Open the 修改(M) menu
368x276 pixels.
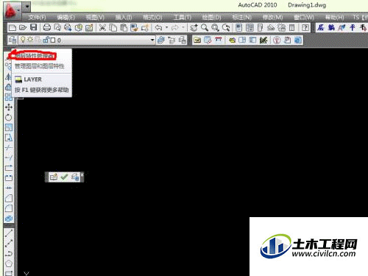[272, 18]
